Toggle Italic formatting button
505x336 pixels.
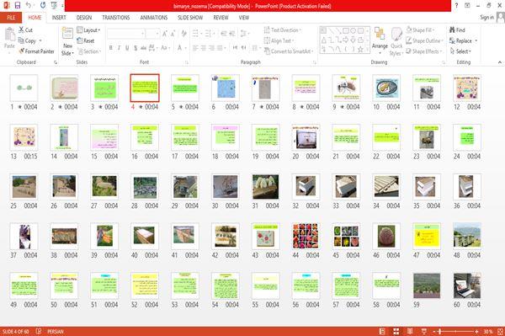pyautogui.click(x=119, y=48)
